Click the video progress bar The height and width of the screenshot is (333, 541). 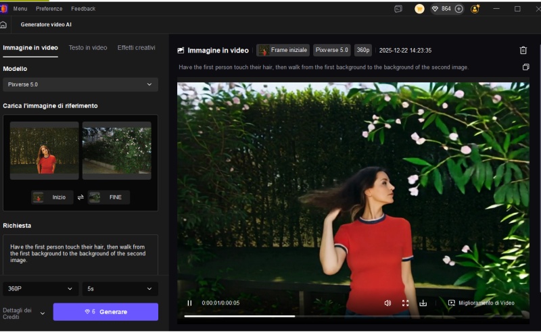click(x=353, y=316)
